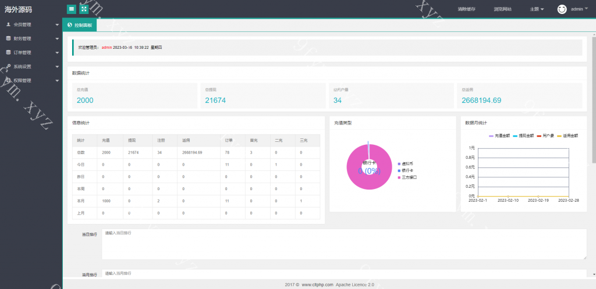Click the admin avatar smiley icon

click(x=562, y=9)
